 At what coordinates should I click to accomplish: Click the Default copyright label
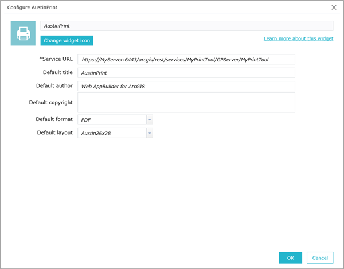tap(50, 103)
